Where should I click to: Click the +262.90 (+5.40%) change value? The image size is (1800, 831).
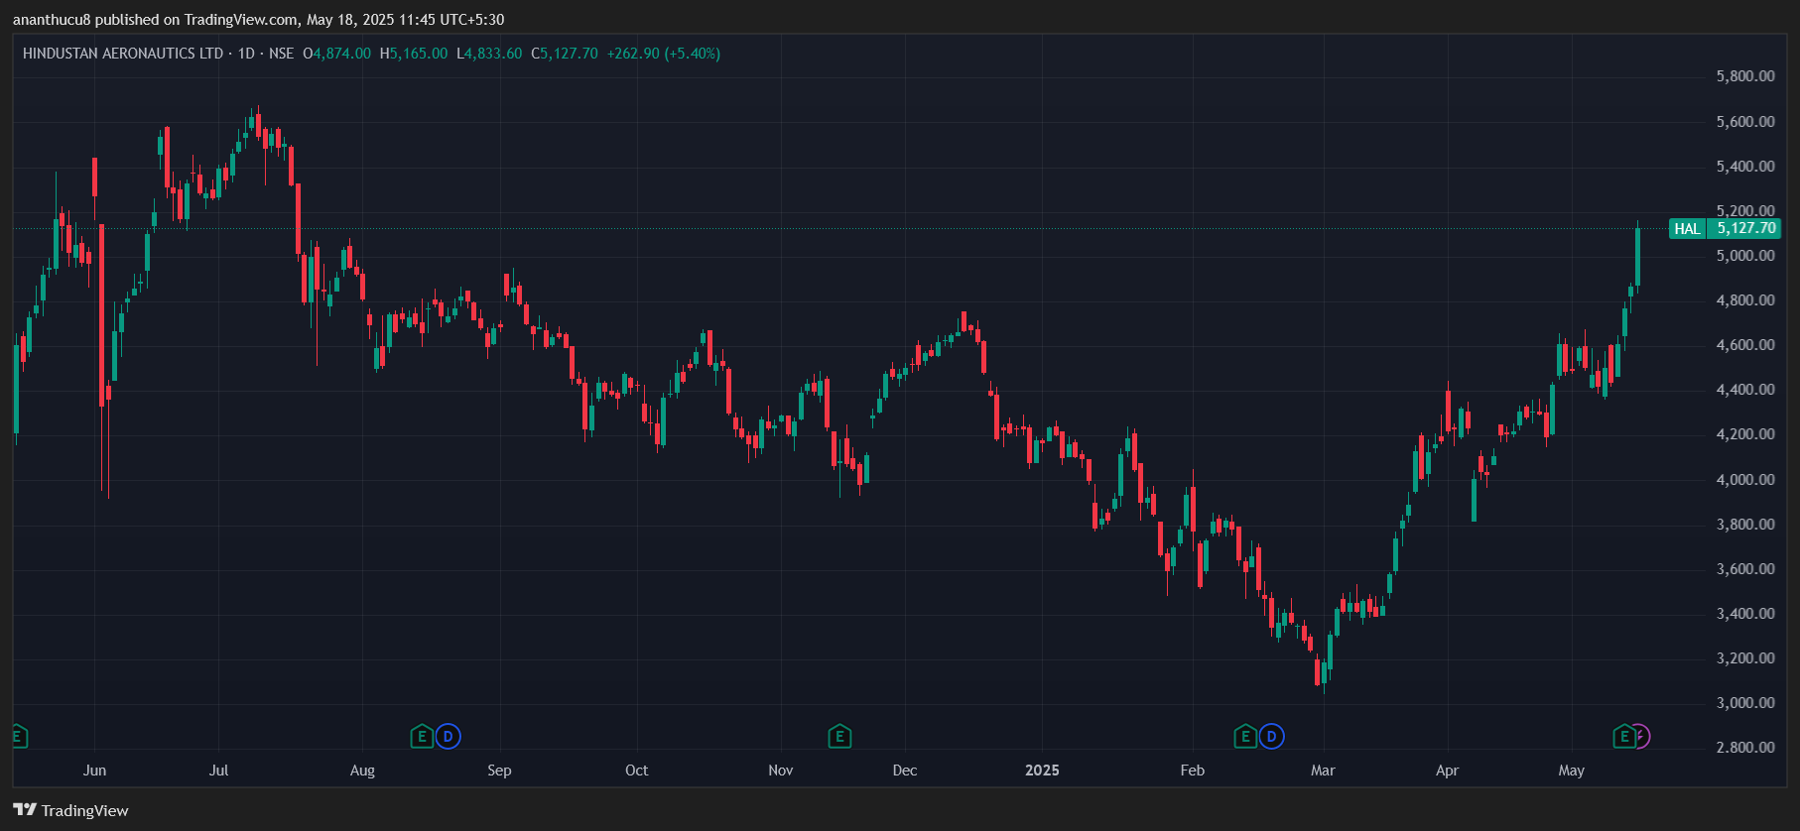(x=663, y=54)
